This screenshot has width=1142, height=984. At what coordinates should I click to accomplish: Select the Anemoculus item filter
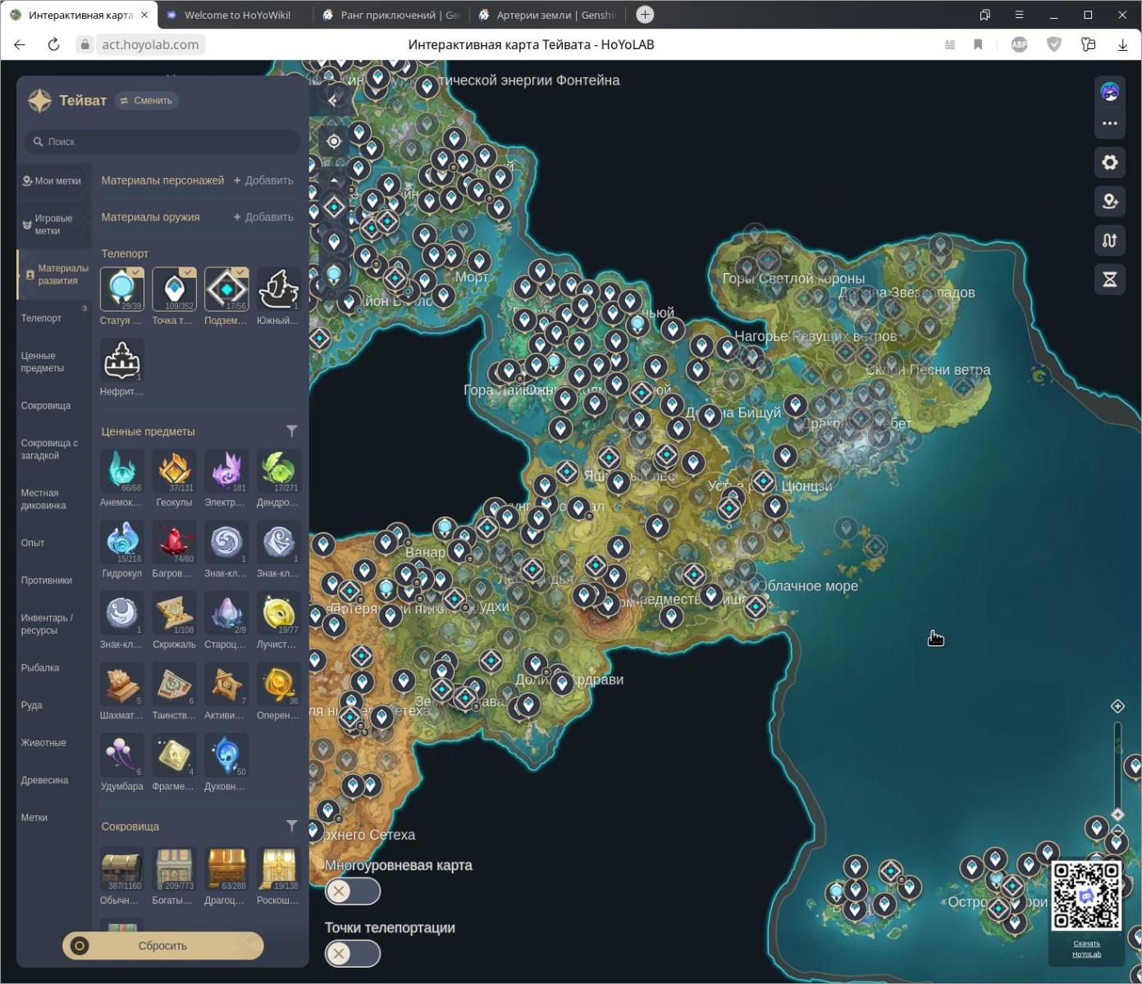click(x=121, y=471)
